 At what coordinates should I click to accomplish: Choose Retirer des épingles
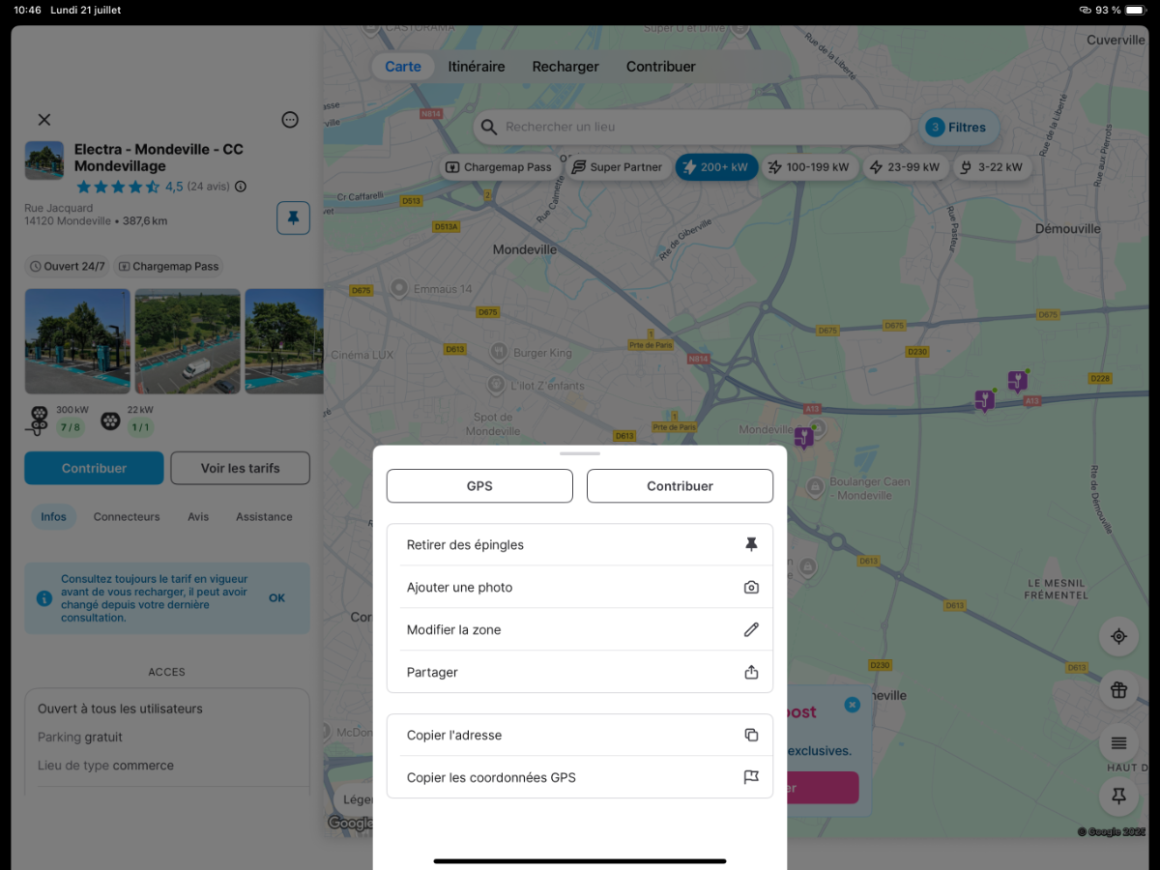[580, 545]
